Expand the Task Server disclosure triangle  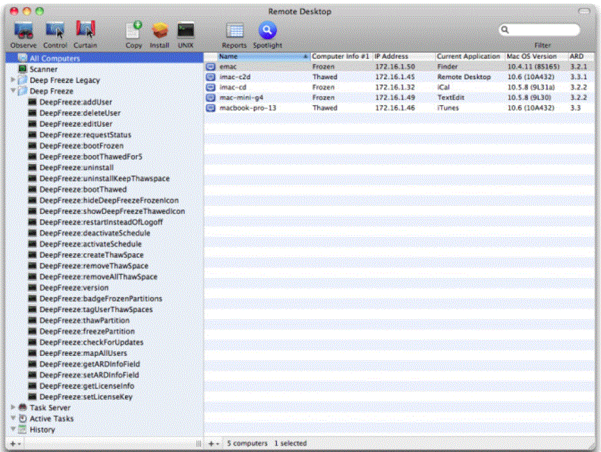(13, 407)
